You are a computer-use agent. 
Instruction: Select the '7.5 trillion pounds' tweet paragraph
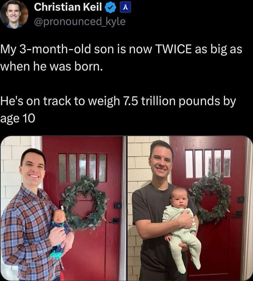coord(118,110)
